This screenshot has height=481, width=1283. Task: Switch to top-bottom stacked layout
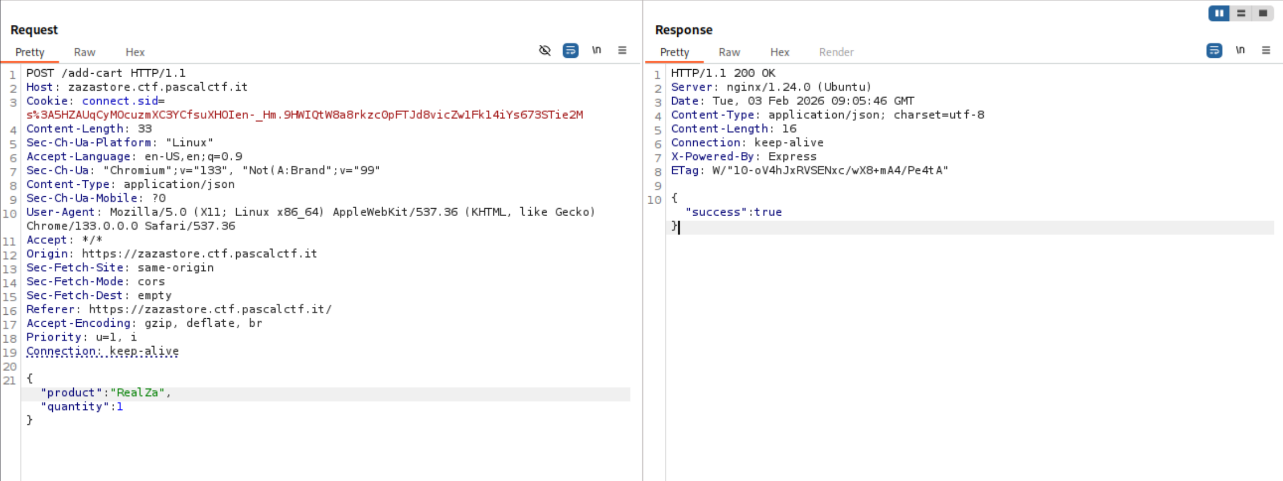pyautogui.click(x=1241, y=13)
